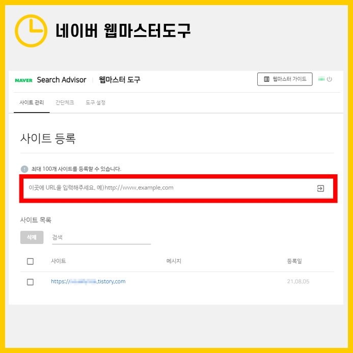Check the tistory.com site row checkbox
This screenshot has height=353, width=353.
tap(30, 282)
